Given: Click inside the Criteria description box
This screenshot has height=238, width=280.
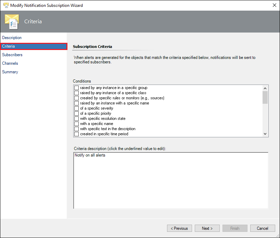Looking at the screenshot, I should click(x=171, y=180).
